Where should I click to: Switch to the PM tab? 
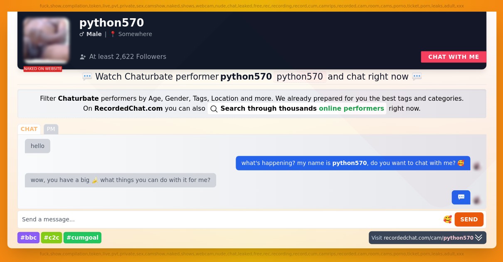(51, 129)
